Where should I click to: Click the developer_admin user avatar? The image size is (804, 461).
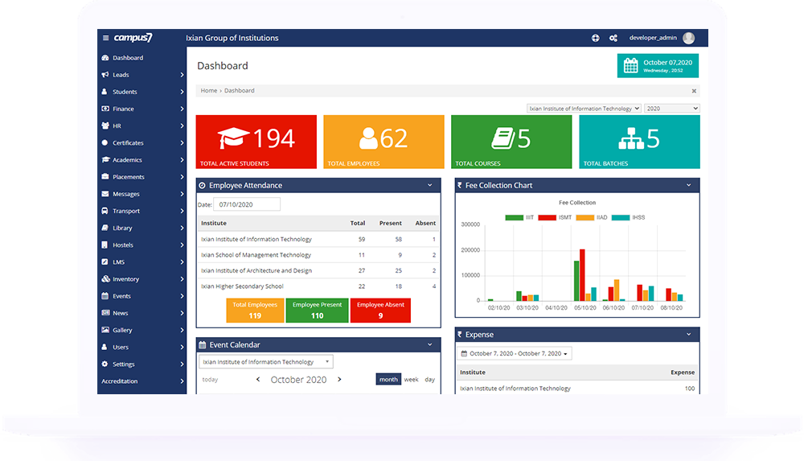pos(689,38)
